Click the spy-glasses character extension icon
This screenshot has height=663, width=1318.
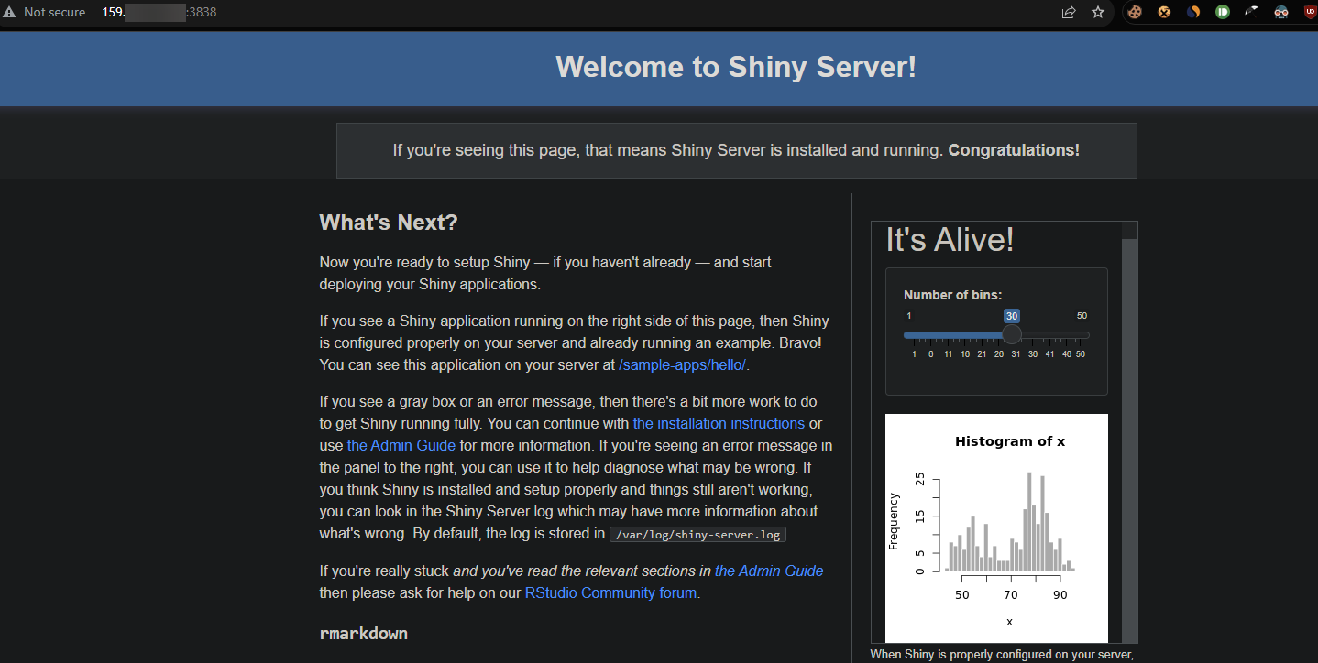point(1281,13)
